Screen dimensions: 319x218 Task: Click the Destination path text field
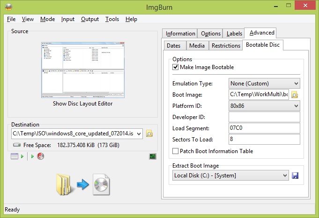coord(73,134)
